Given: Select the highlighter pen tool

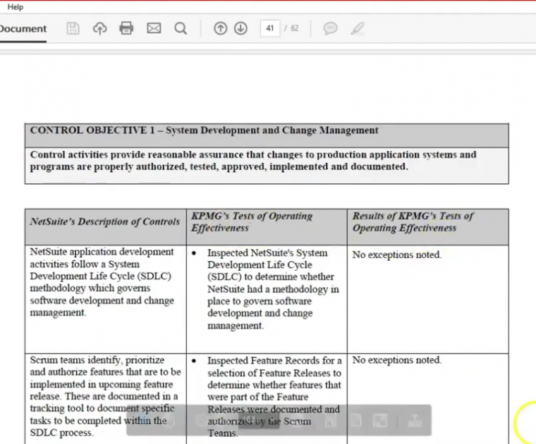Looking at the screenshot, I should click(x=358, y=29).
